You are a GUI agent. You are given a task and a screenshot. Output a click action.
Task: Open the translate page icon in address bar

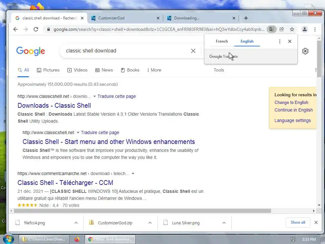point(272,29)
